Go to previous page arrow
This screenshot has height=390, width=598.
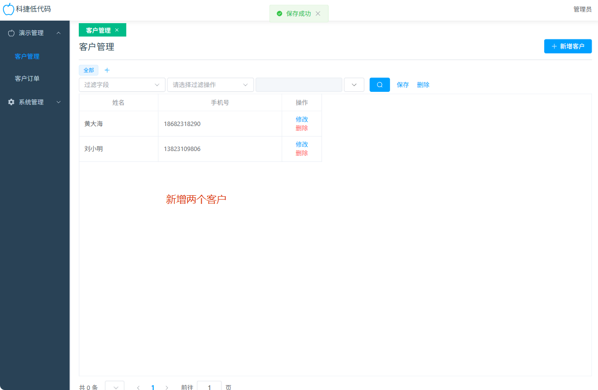(x=138, y=387)
